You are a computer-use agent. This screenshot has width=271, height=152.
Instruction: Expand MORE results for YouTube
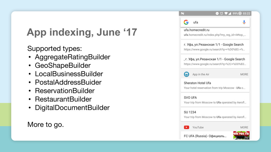click(244, 127)
